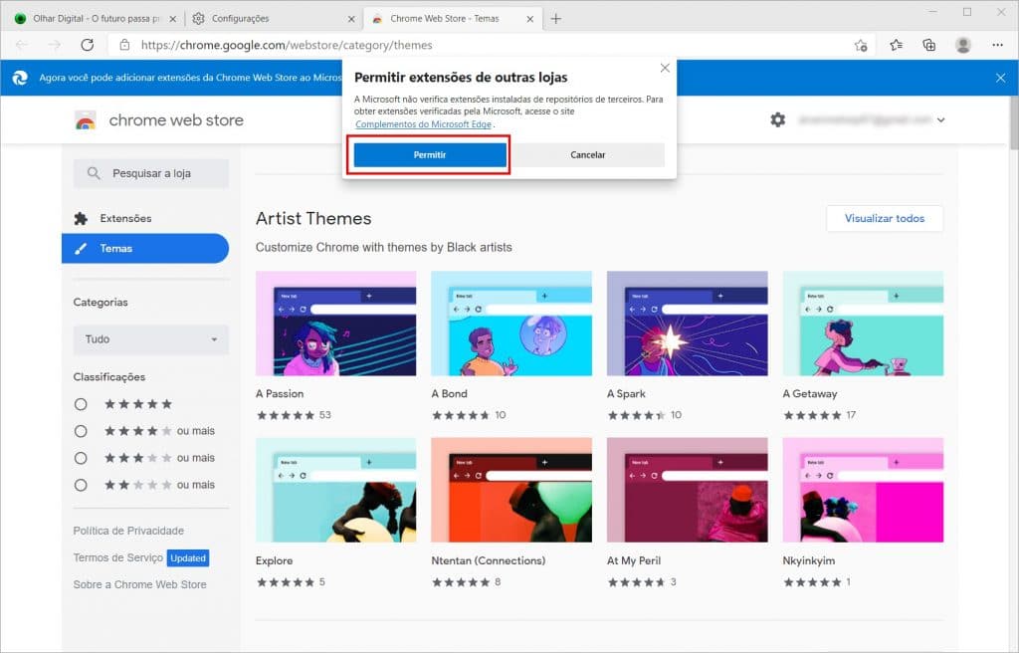Close the Permitir extensões dialog
Viewport: 1019px width, 653px height.
pos(665,68)
